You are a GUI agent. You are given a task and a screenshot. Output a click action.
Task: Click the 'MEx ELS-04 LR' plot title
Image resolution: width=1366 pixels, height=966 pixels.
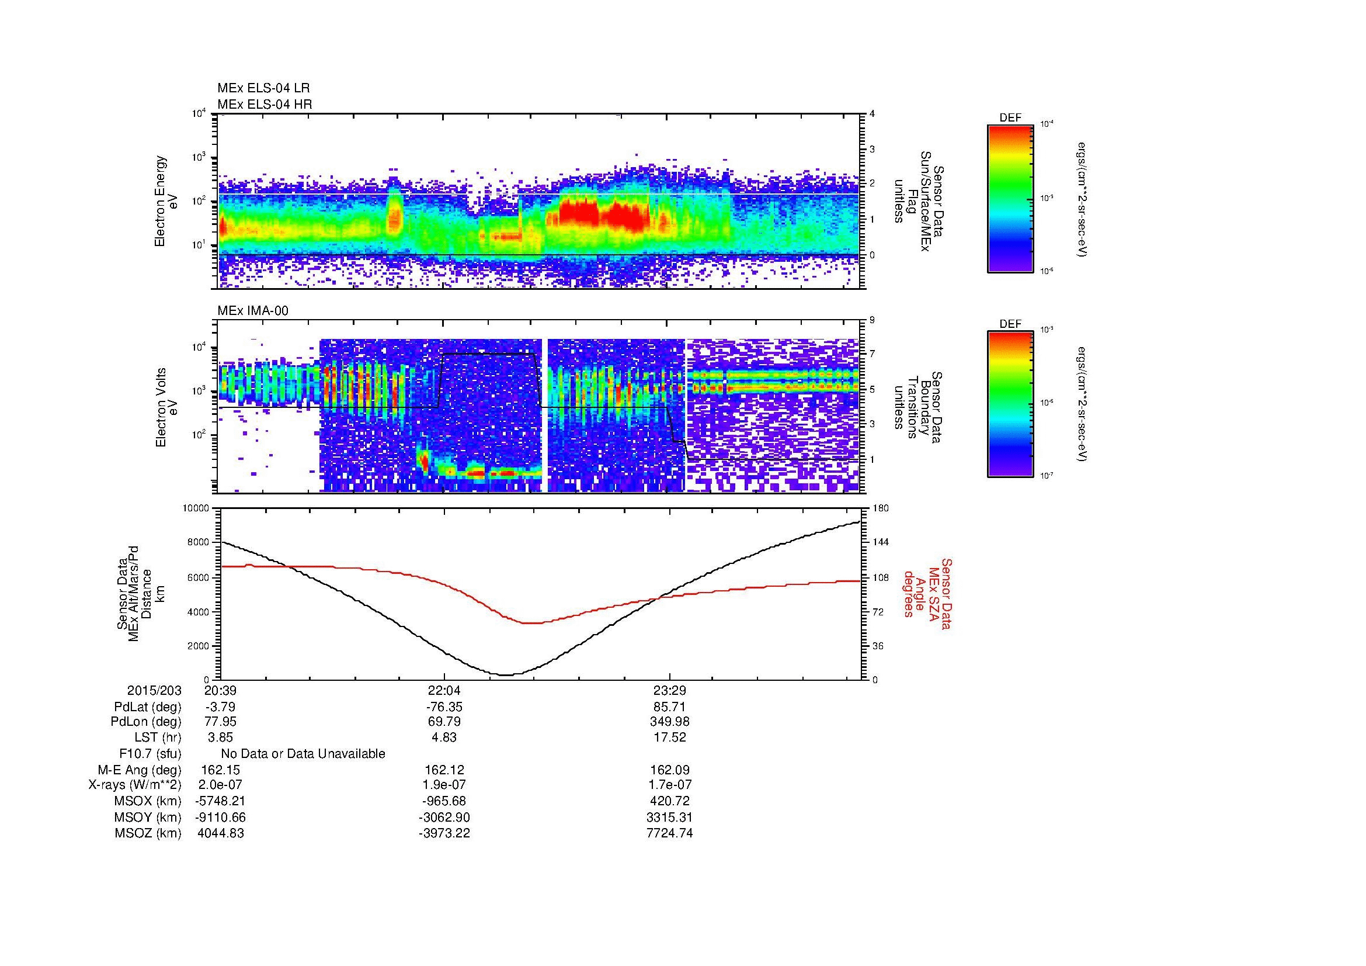click(263, 88)
